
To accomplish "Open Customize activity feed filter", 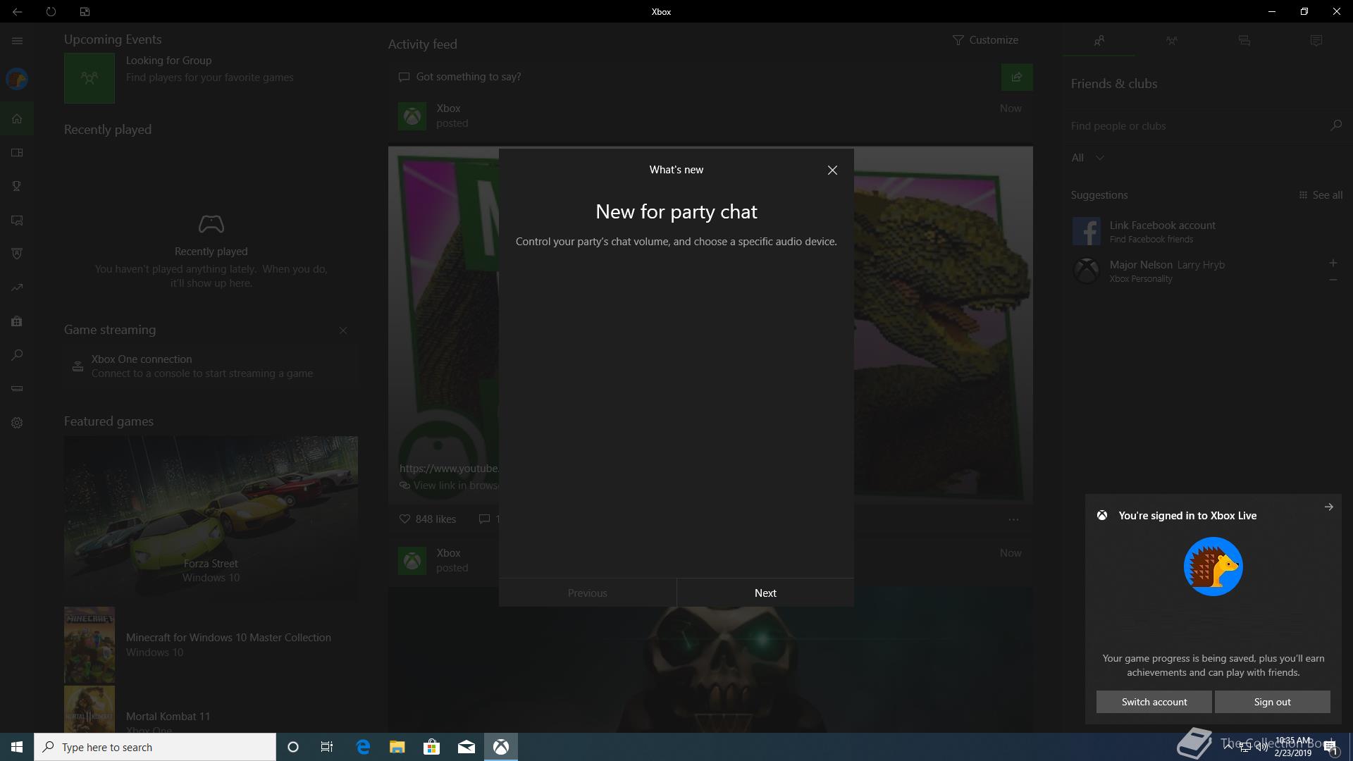I will 985,40.
